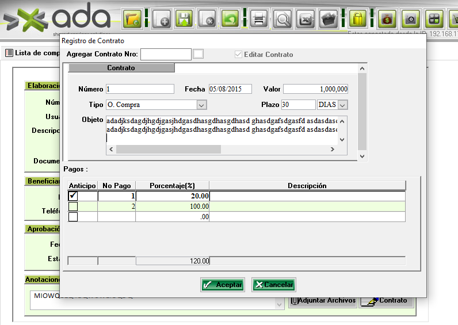
Task: Click Objeto scroll up arrow
Action: pos(342,121)
